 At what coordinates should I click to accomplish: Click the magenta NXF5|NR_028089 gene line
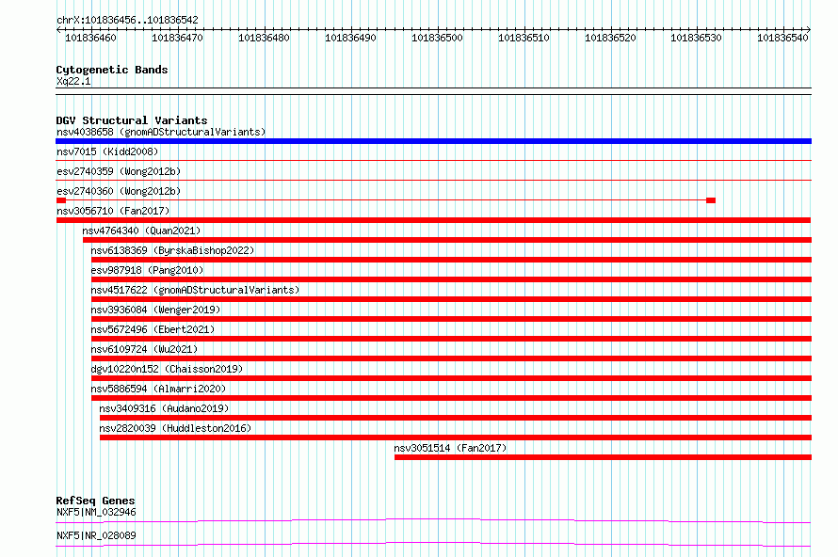(433, 544)
